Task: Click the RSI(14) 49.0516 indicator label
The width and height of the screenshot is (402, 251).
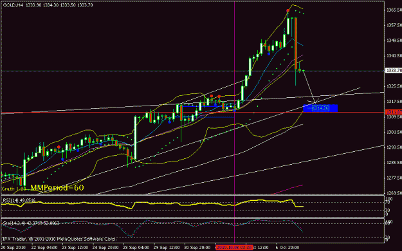Action: tap(19, 200)
